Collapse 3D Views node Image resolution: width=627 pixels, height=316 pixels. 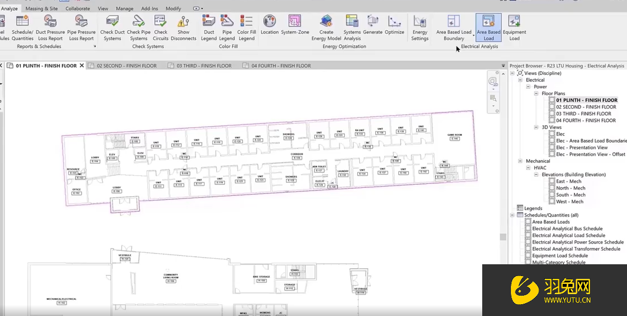[536, 127]
